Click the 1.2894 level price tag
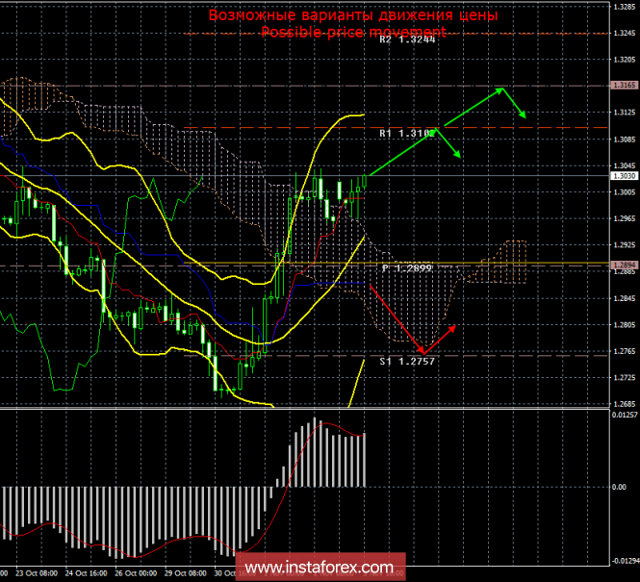The image size is (640, 582). coord(625,266)
